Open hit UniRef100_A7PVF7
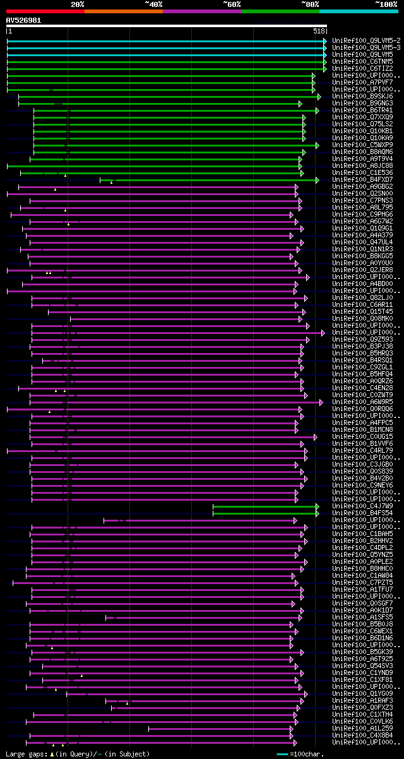The width and height of the screenshot is (404, 759). coord(363,82)
